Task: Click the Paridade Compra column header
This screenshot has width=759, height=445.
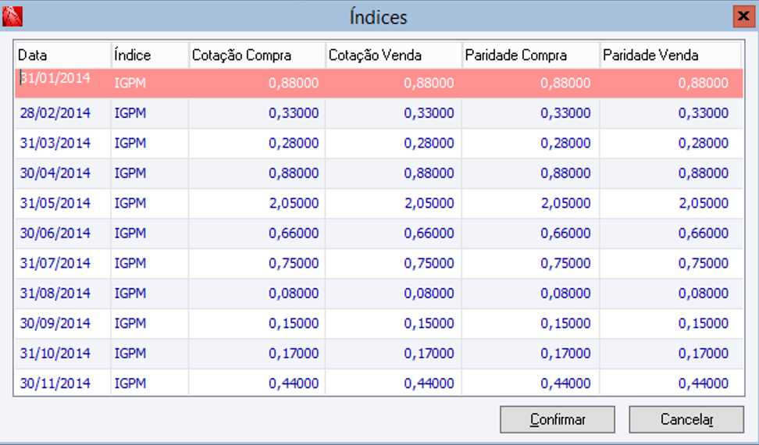Action: point(531,55)
